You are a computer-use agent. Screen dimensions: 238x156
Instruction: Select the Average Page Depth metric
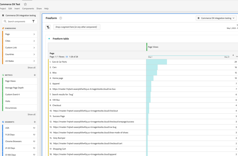coord(20,88)
